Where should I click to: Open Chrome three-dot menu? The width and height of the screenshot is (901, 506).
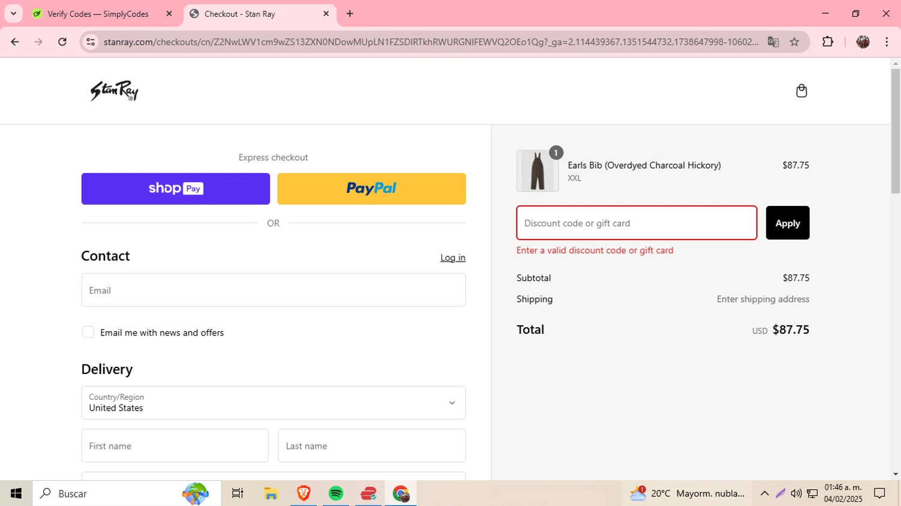point(887,42)
